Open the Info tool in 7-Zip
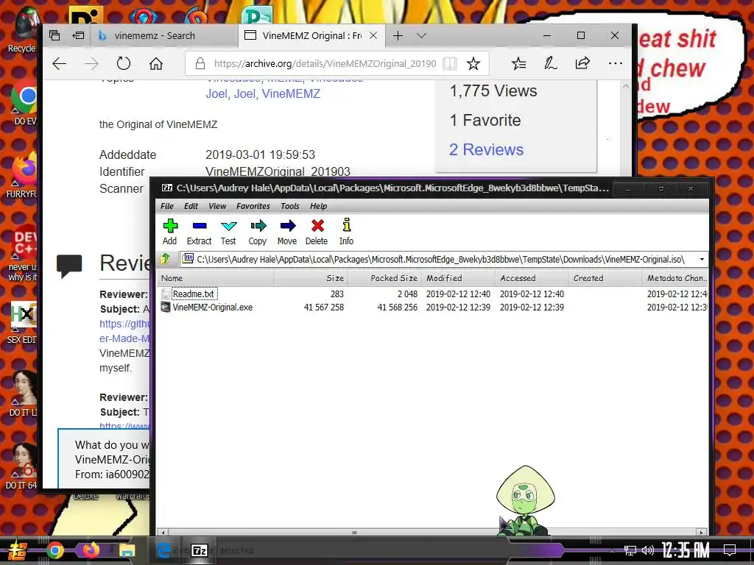 (346, 232)
